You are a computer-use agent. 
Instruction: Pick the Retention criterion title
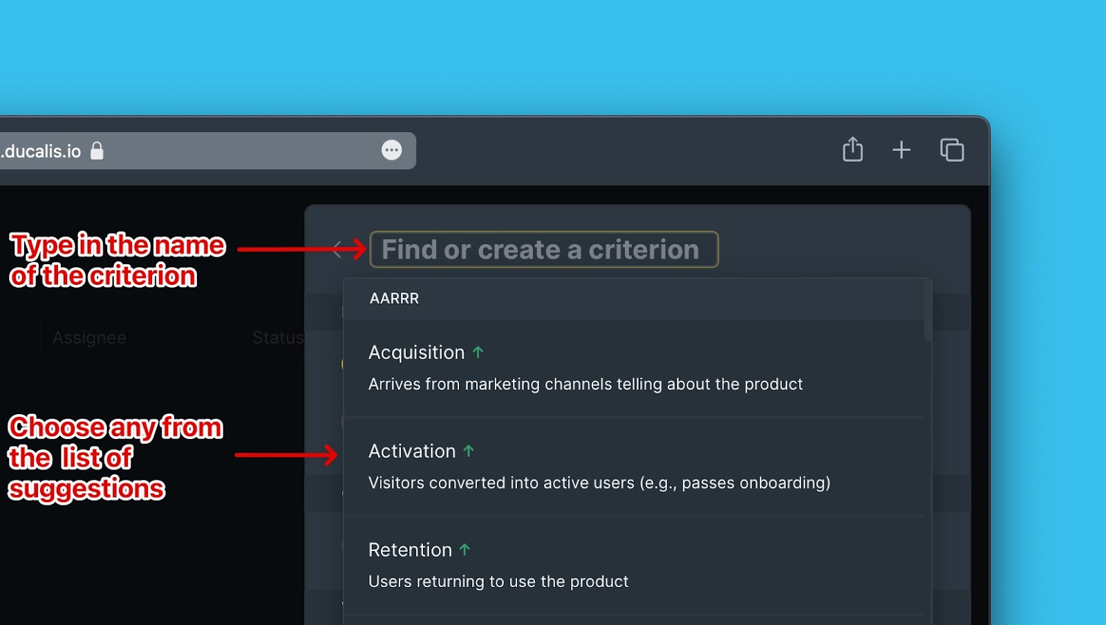[410, 550]
